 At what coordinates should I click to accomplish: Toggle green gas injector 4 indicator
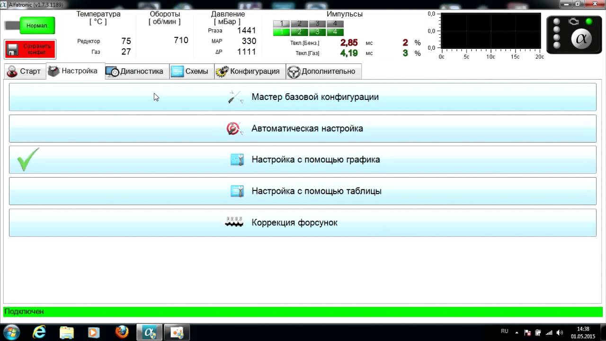tap(335, 32)
